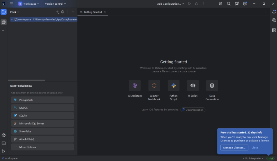Open the Terminal from the left sidebar
Viewport: 277px width, 161px height.
pos(3,143)
